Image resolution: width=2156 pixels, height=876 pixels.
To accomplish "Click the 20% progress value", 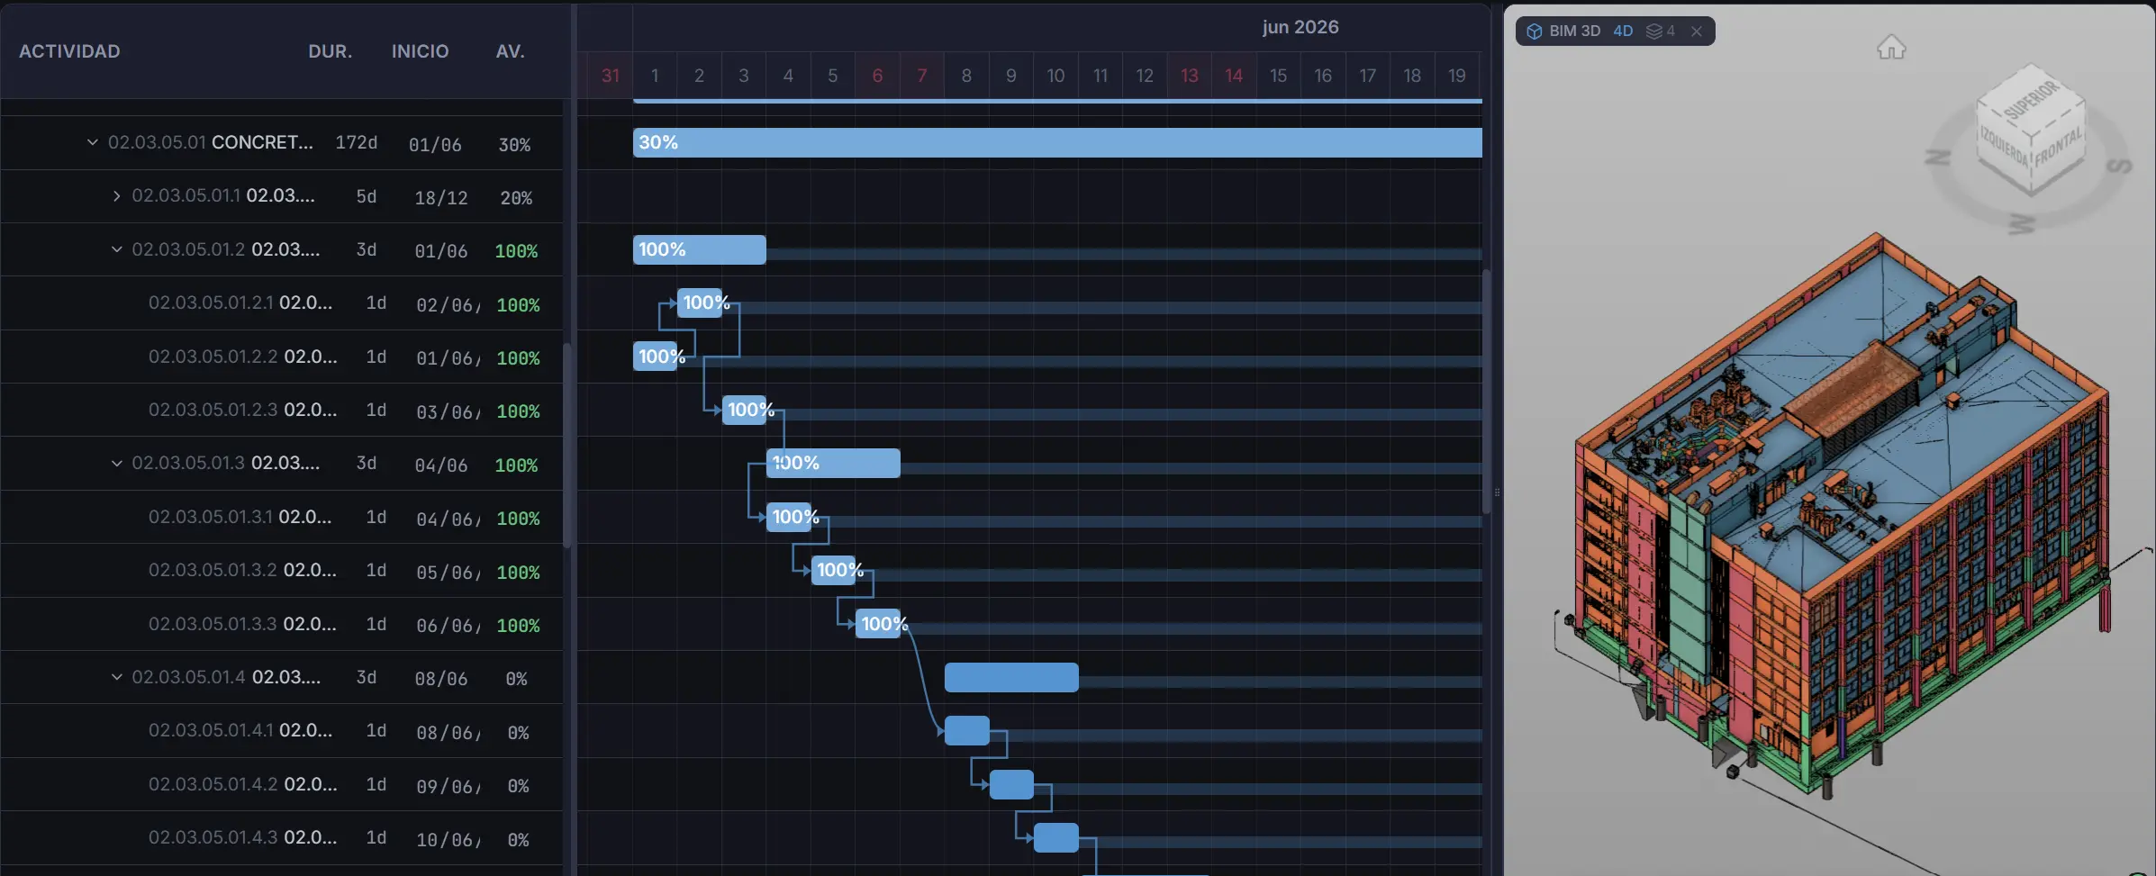I will click(516, 197).
